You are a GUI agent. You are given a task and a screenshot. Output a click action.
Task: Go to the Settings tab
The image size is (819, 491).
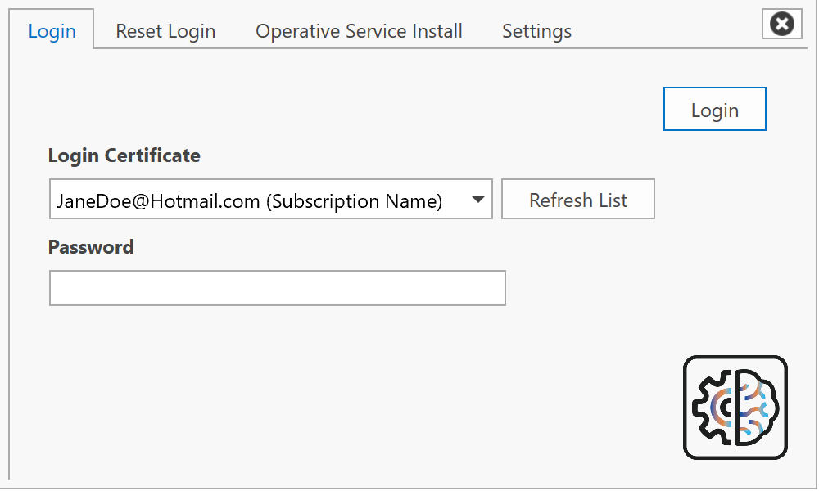pyautogui.click(x=536, y=31)
